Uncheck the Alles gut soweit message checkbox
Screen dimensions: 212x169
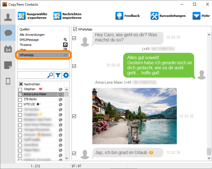click(x=74, y=66)
